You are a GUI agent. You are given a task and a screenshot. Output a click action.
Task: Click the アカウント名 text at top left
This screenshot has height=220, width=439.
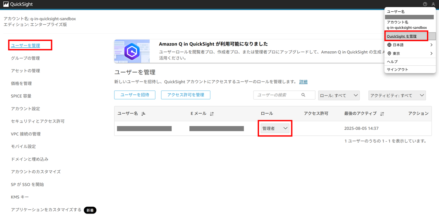point(39,19)
